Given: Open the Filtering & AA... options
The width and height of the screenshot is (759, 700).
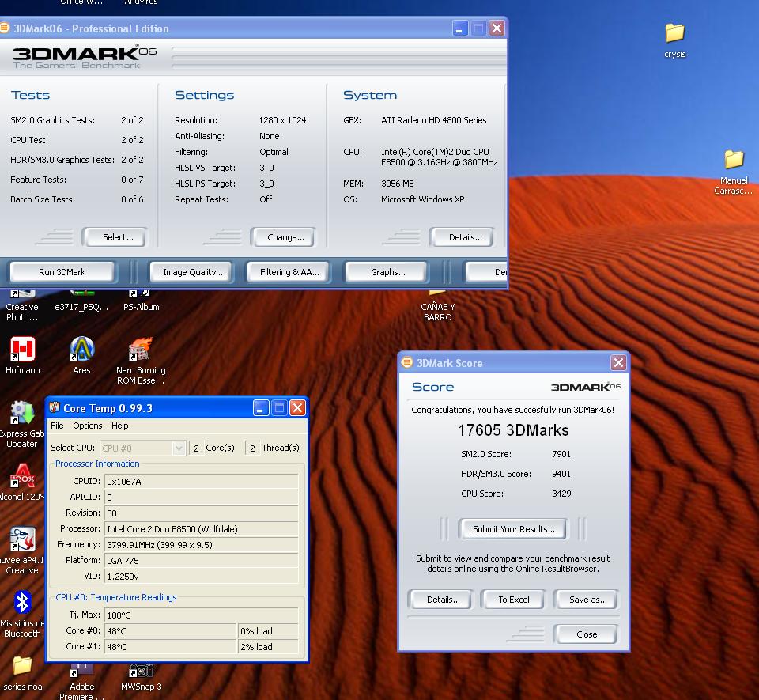Looking at the screenshot, I should 289,272.
